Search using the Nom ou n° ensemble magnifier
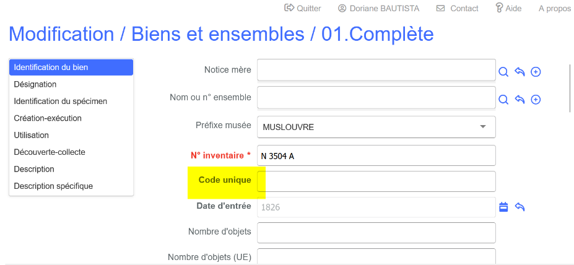Viewport: 574px width, 265px height. [503, 100]
